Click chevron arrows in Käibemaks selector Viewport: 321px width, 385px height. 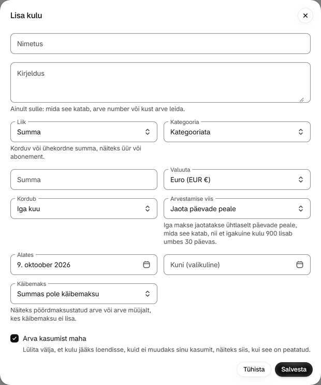click(147, 294)
